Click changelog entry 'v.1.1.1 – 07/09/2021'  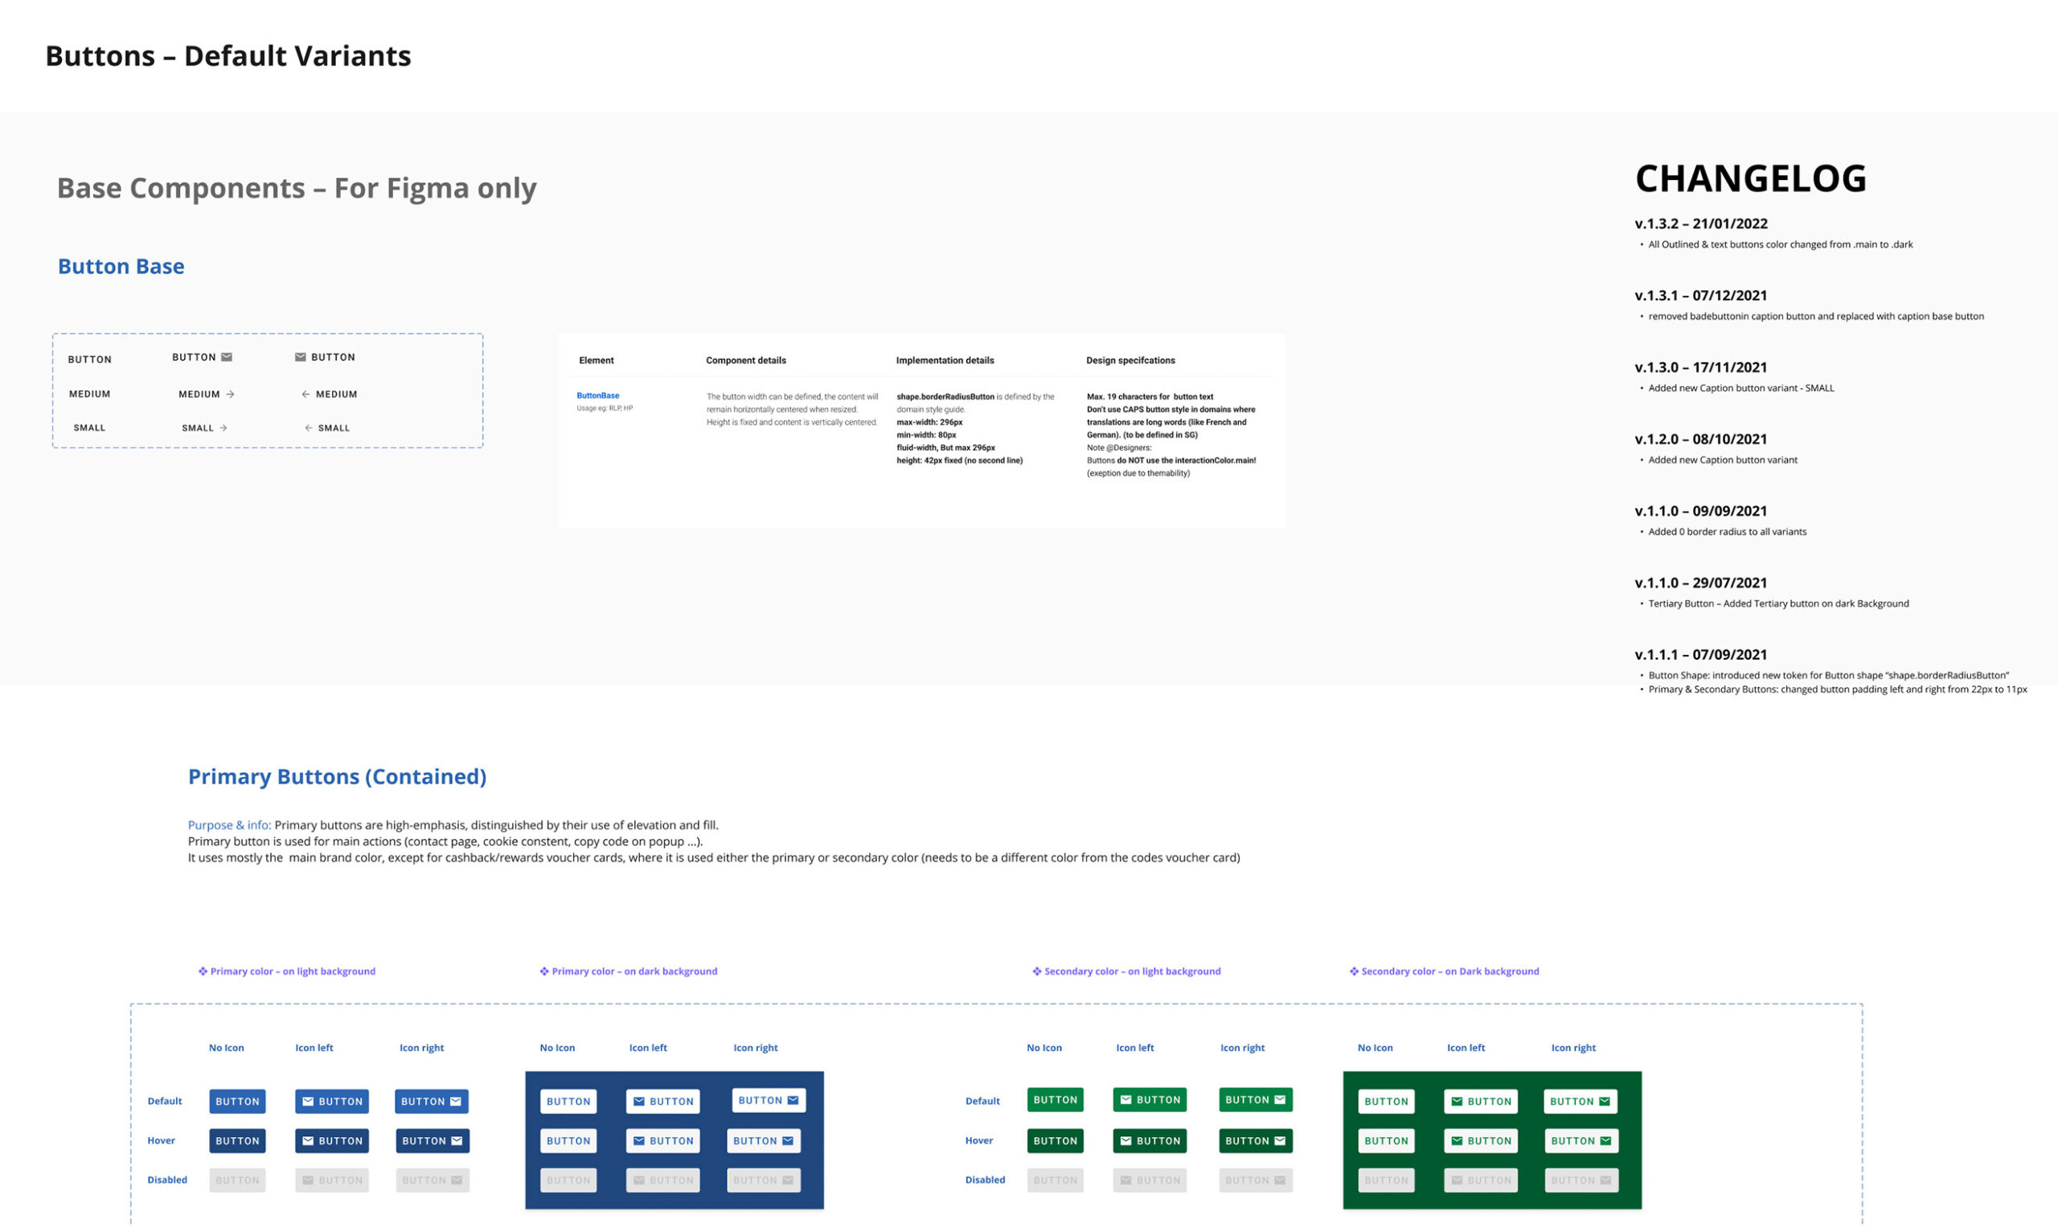coord(1702,655)
